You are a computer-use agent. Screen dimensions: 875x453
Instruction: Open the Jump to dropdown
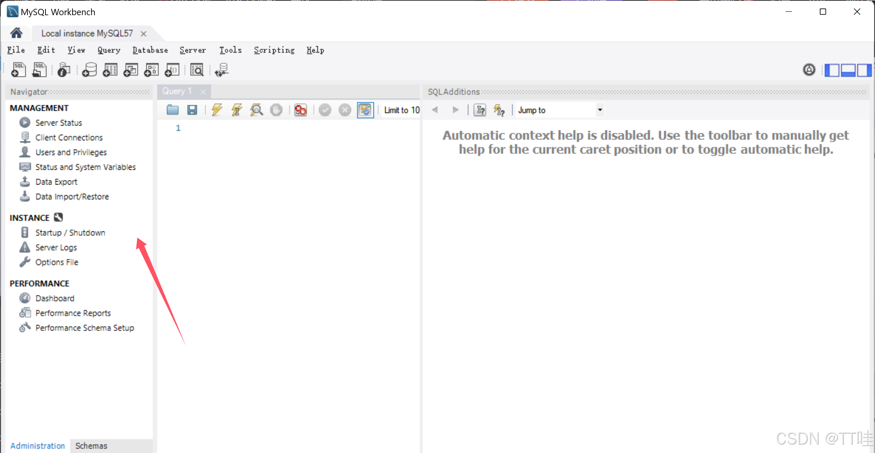pyautogui.click(x=560, y=110)
